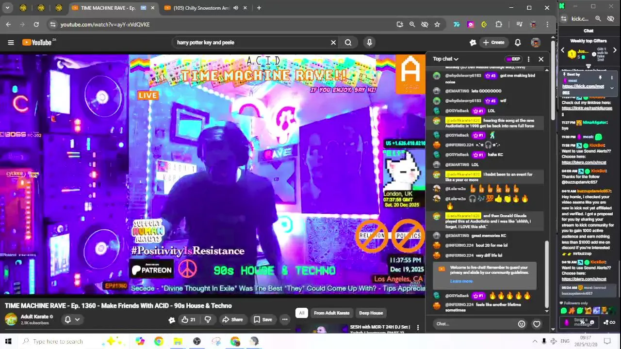The image size is (621, 349).
Task: Show next weekly top gifter in Kick
Action: pos(615,50)
